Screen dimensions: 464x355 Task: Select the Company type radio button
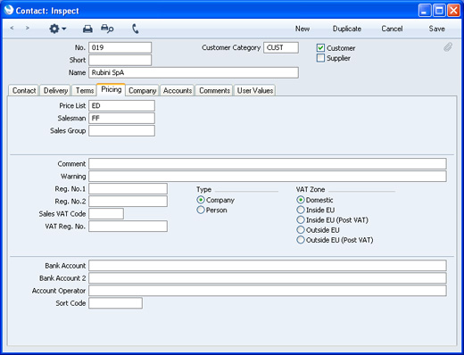tap(201, 200)
